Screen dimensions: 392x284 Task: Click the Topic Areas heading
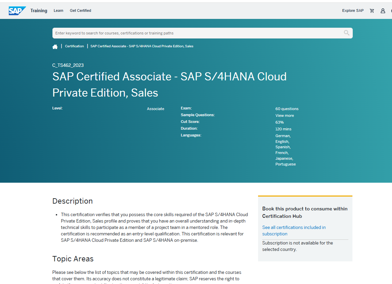(73, 259)
